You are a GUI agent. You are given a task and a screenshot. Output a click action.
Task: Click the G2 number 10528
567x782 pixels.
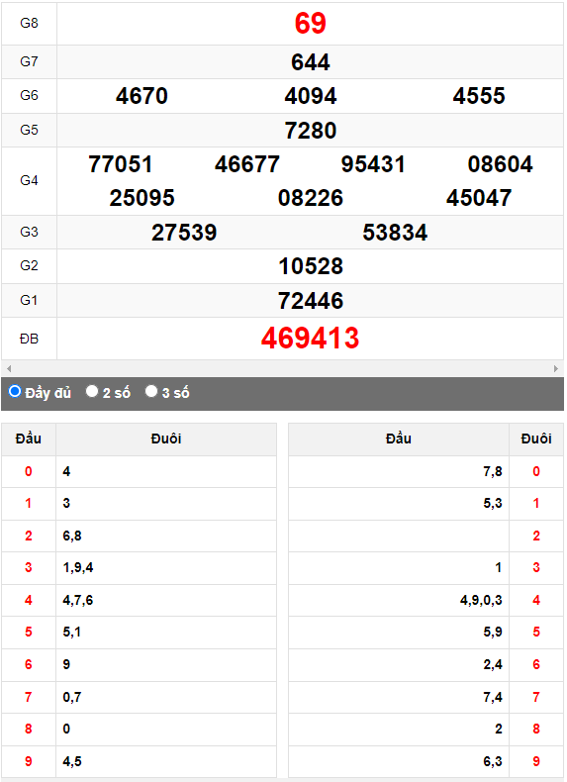point(310,266)
